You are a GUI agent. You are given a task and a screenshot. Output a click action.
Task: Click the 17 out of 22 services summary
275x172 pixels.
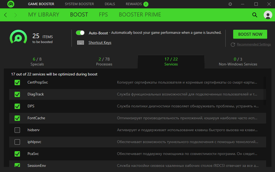pyautogui.click(x=54, y=74)
